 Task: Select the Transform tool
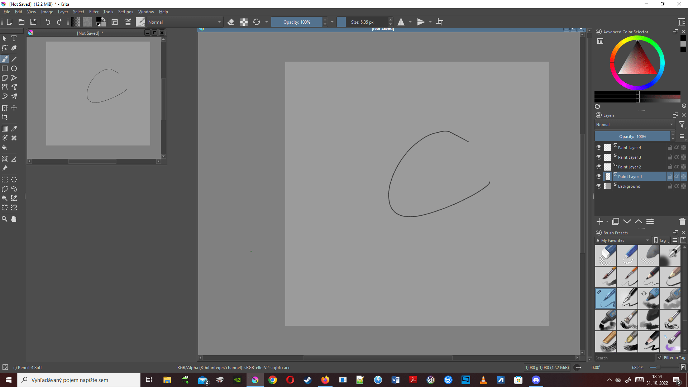click(x=5, y=108)
